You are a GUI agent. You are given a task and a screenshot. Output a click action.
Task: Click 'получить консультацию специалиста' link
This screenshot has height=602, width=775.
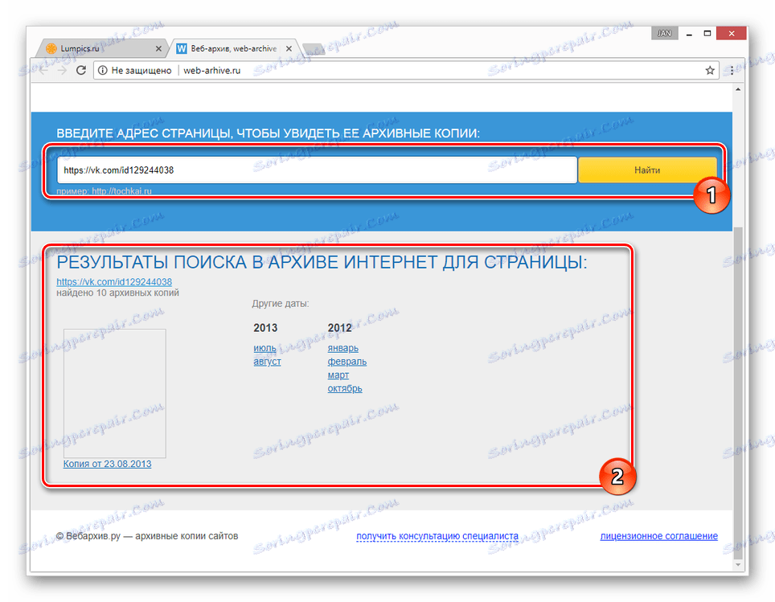tap(437, 536)
